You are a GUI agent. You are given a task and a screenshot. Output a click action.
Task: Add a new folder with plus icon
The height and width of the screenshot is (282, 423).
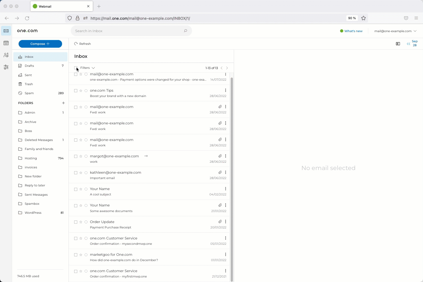[63, 103]
